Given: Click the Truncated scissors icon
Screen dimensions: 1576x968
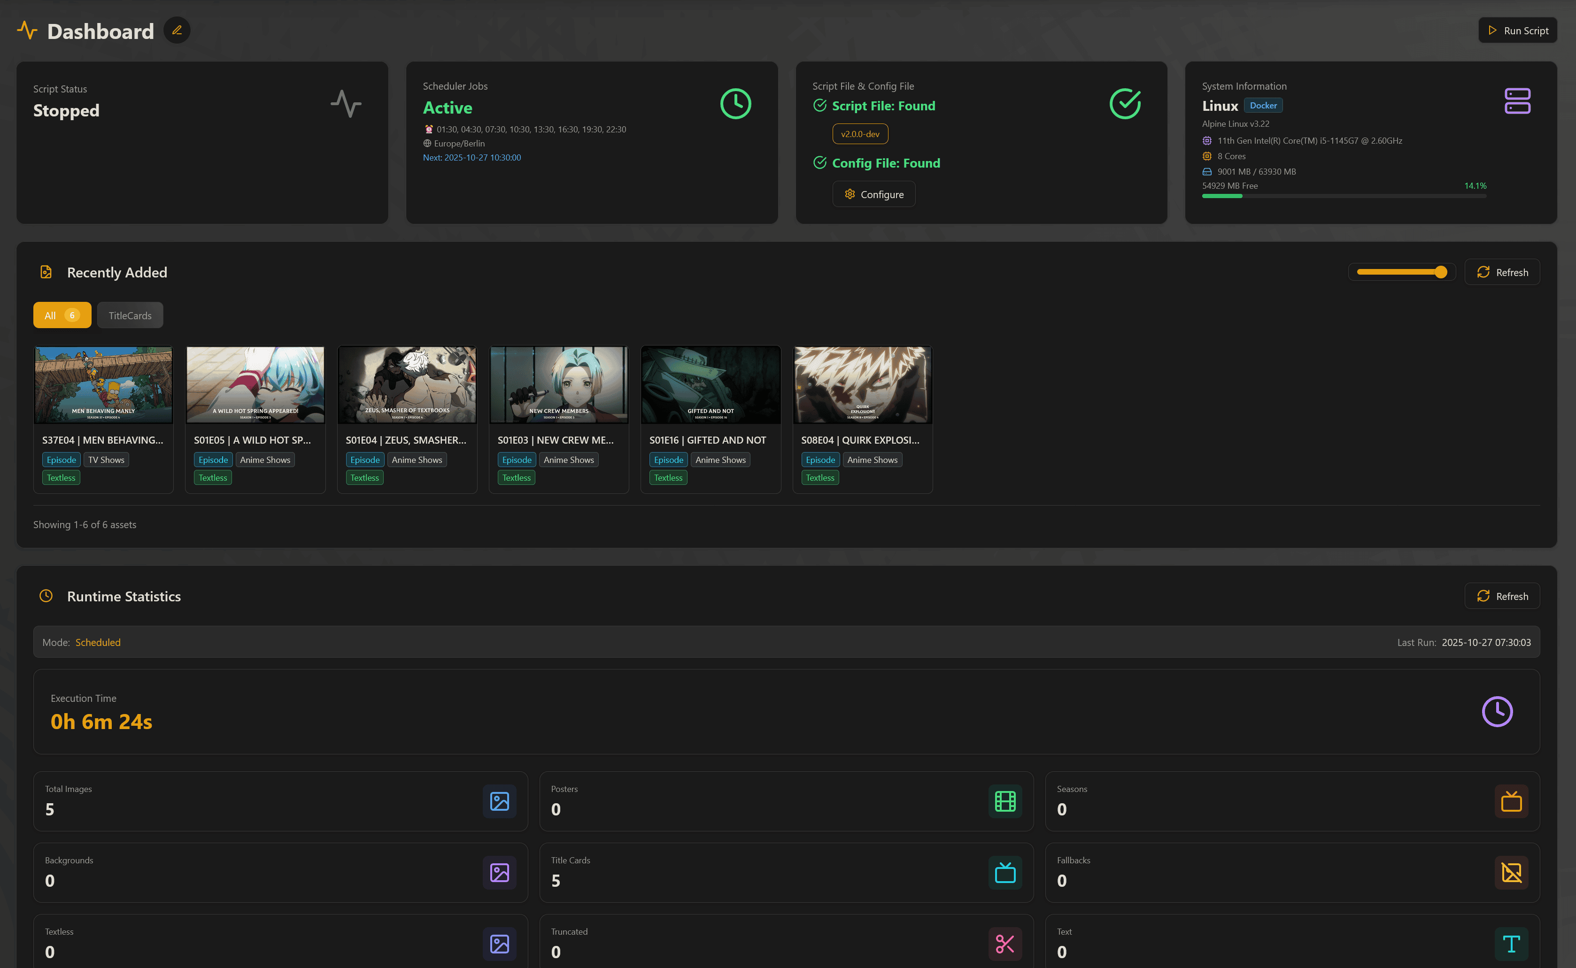Looking at the screenshot, I should (x=1005, y=944).
